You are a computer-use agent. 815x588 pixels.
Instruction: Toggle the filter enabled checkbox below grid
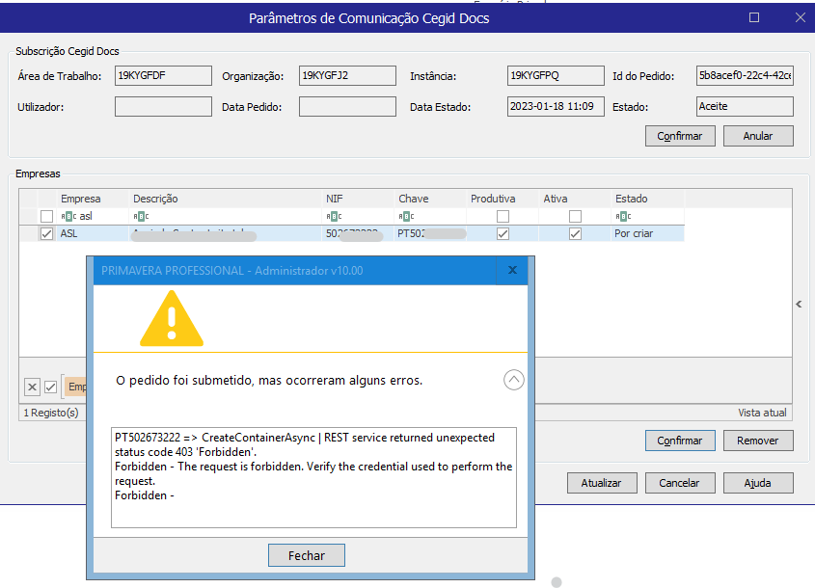[50, 387]
